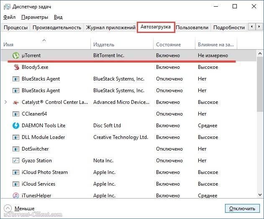Click the Меньше up-arrow circle icon
Screen dimensions: 264x219
tap(8, 209)
